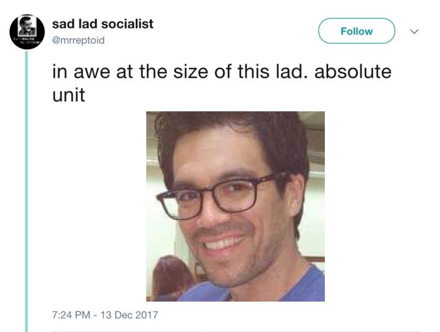The image size is (440, 332).
Task: Click the word 'Follow' label text
Action: pyautogui.click(x=357, y=31)
